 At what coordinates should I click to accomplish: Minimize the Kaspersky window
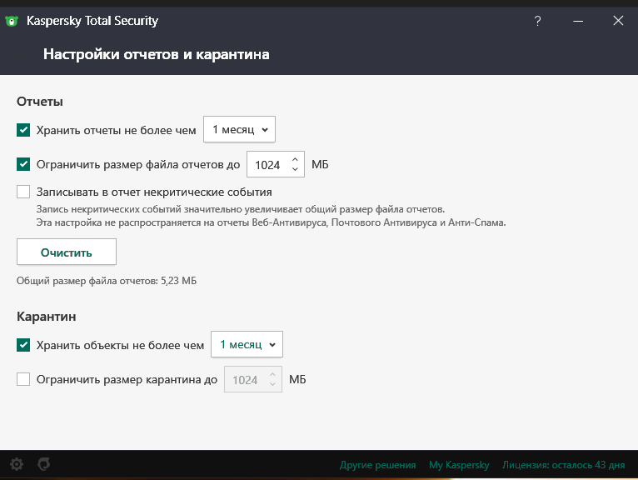pos(577,21)
